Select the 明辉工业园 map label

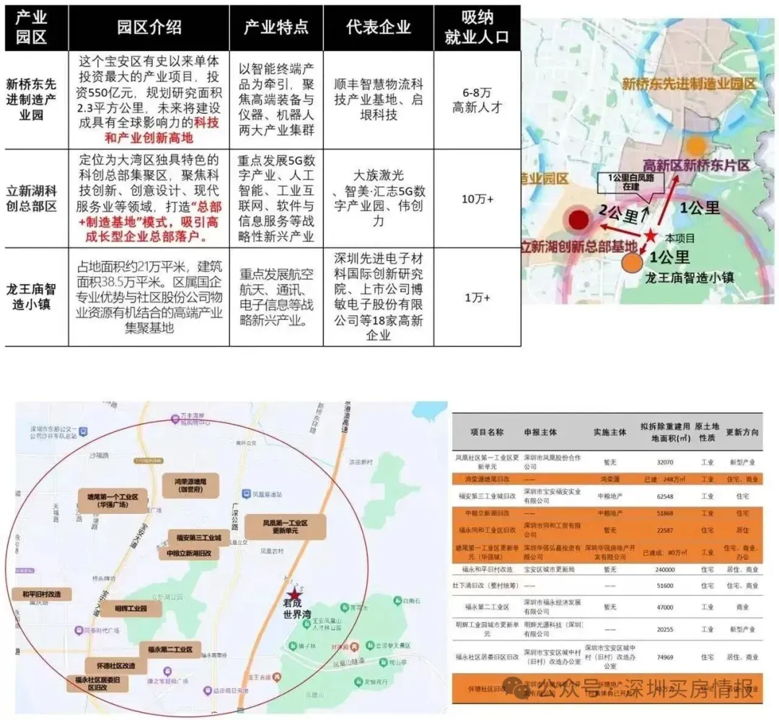pyautogui.click(x=131, y=608)
